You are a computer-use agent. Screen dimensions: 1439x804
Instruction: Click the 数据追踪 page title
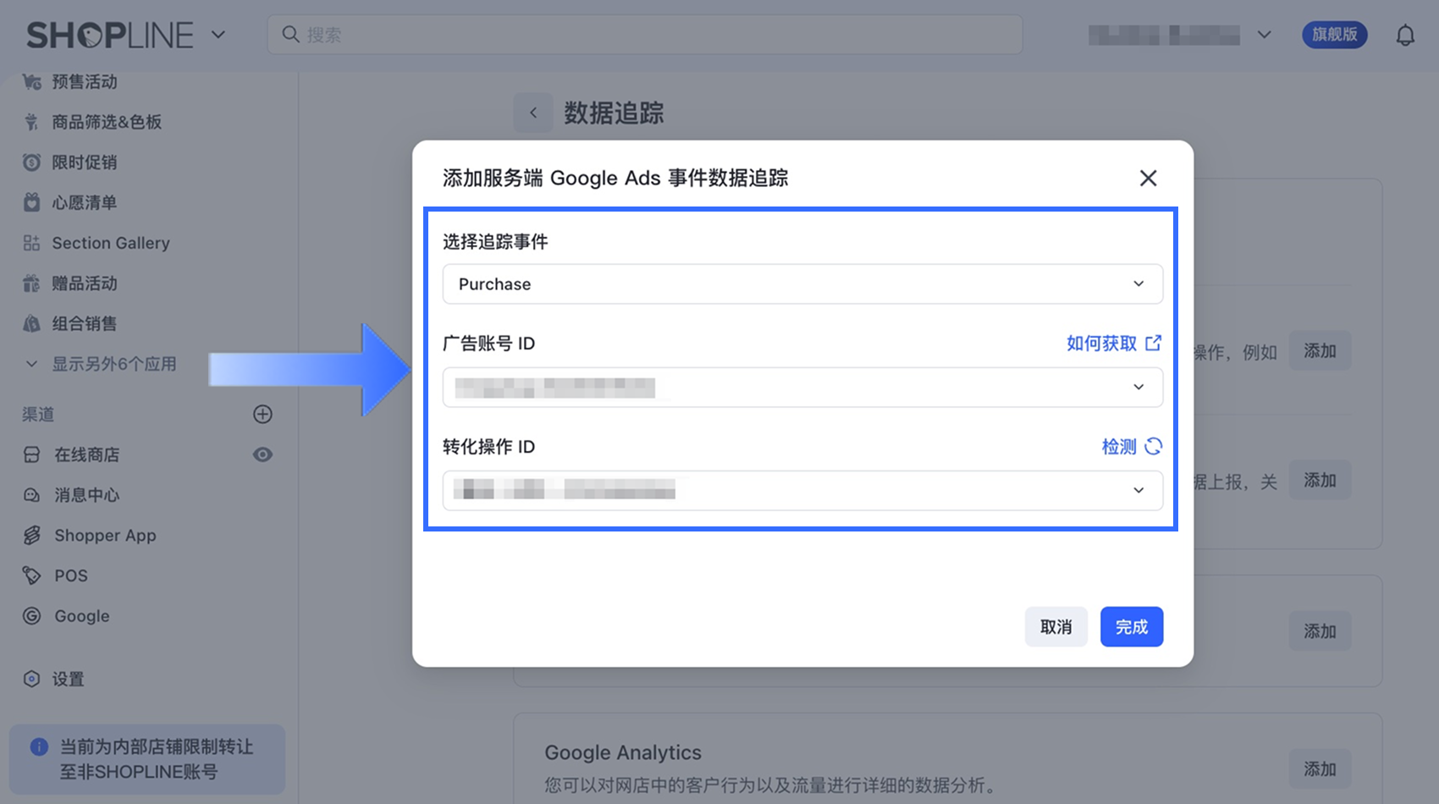tap(614, 113)
